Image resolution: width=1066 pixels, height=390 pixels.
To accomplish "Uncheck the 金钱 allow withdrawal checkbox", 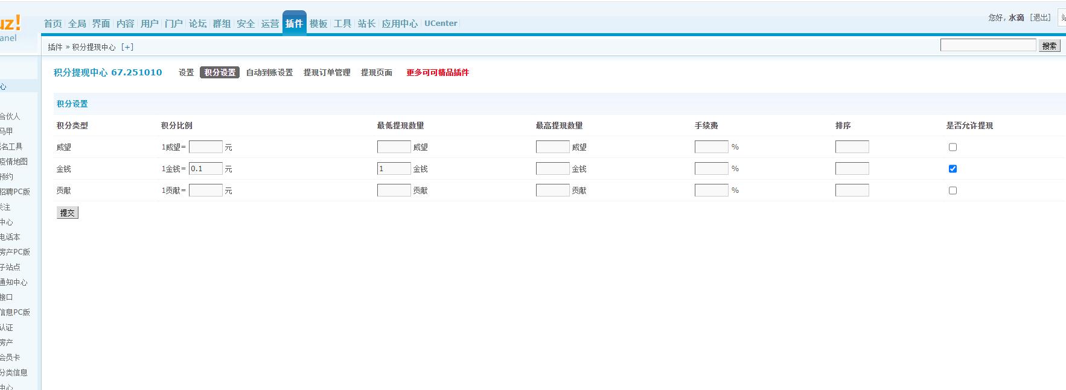I will click(953, 169).
